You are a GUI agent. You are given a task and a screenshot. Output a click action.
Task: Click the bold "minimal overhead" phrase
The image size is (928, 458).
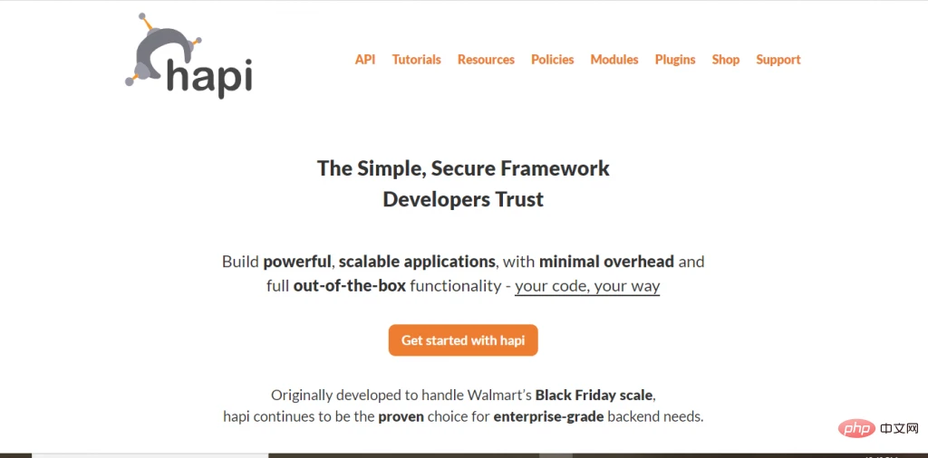click(606, 262)
